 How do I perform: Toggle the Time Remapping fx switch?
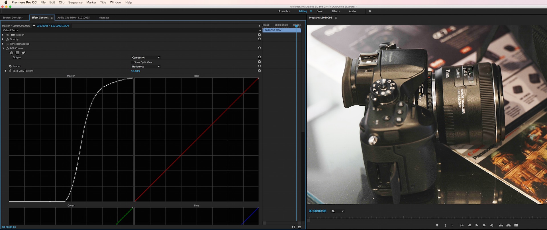pyautogui.click(x=8, y=44)
